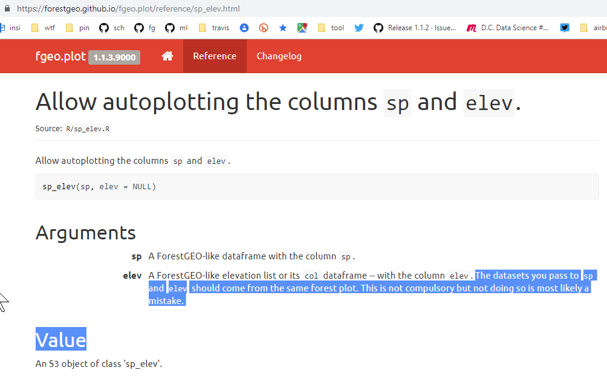Screen dimensions: 607x376
Task: Click the fgeo.plot brand link
Action: tap(60, 56)
